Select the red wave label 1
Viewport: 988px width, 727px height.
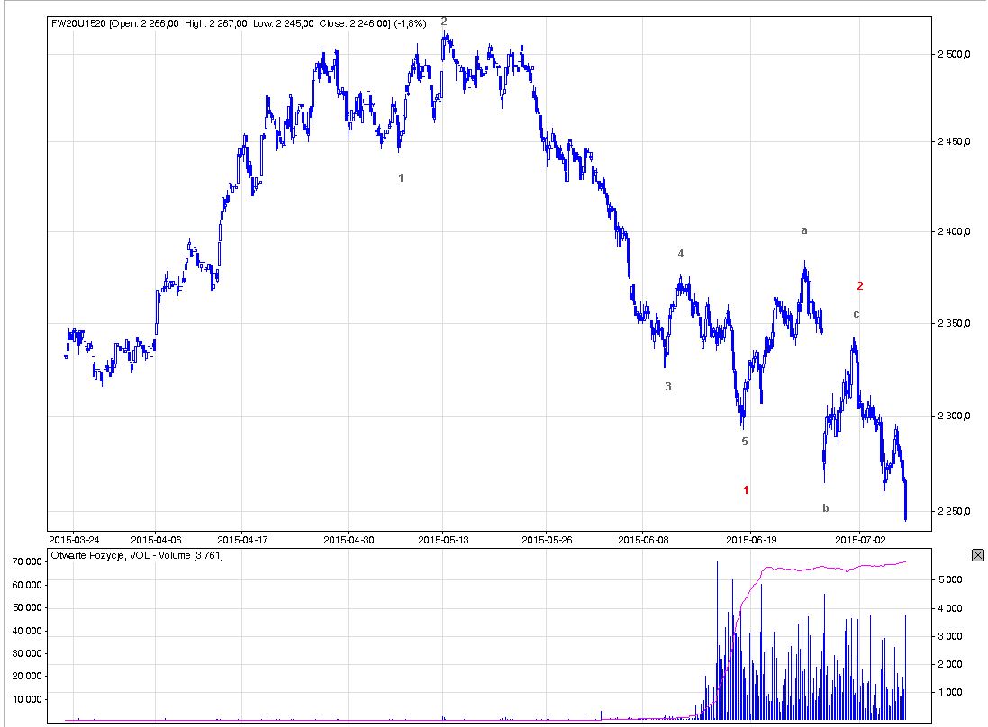(x=746, y=489)
